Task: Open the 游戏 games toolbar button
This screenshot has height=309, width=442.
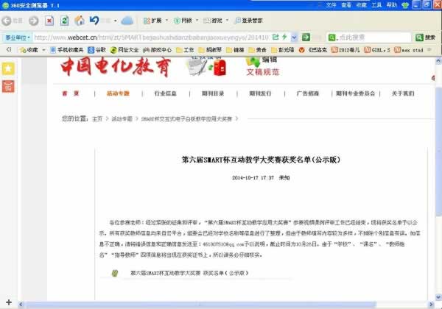Action: point(213,21)
